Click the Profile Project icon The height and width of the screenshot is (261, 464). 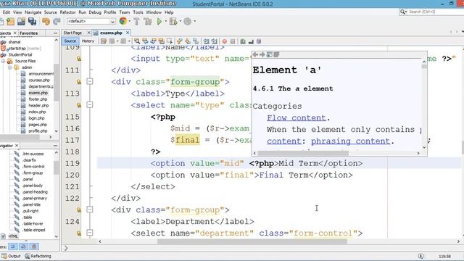(187, 21)
